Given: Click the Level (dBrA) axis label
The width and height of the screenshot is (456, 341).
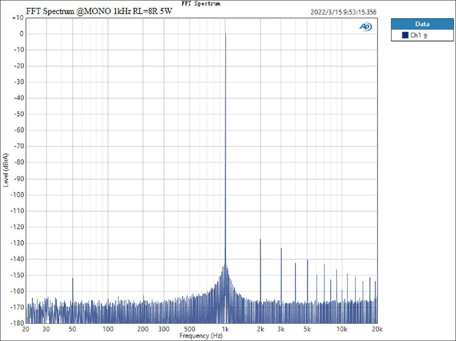Looking at the screenshot, I should point(6,170).
